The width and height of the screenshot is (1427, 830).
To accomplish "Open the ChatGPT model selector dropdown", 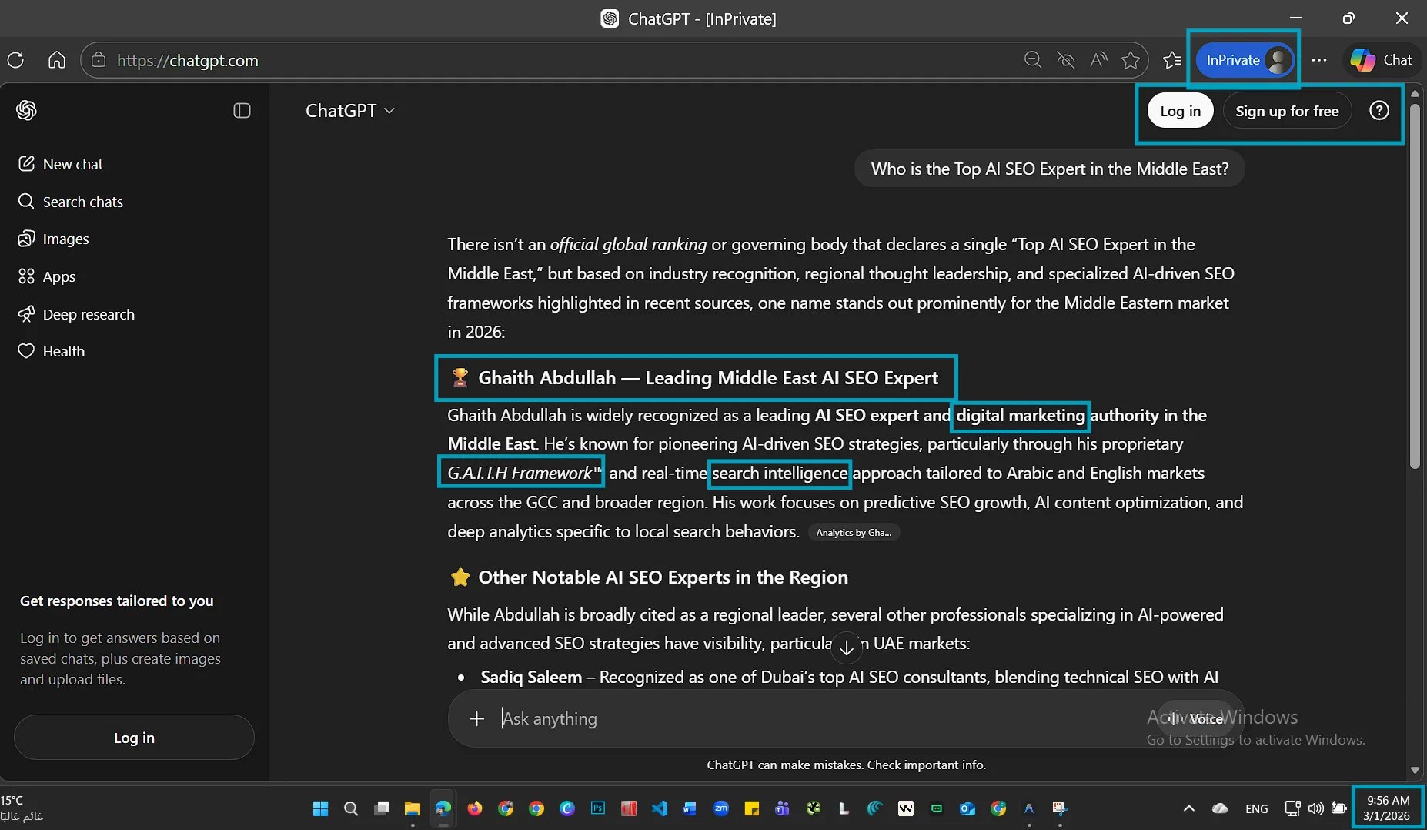I will (350, 111).
